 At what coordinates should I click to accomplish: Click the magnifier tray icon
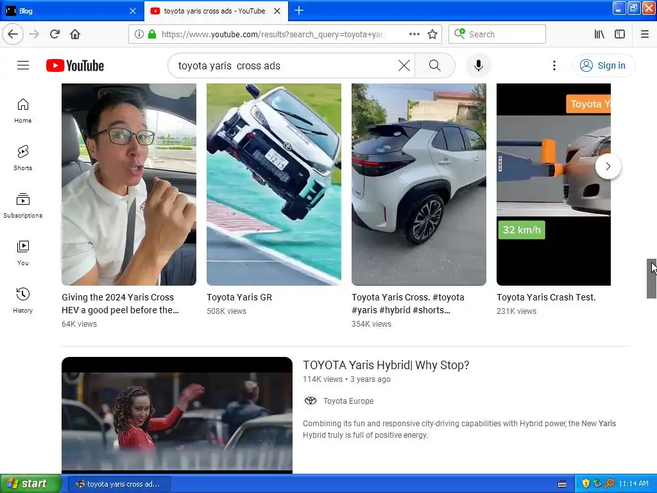coord(610,484)
